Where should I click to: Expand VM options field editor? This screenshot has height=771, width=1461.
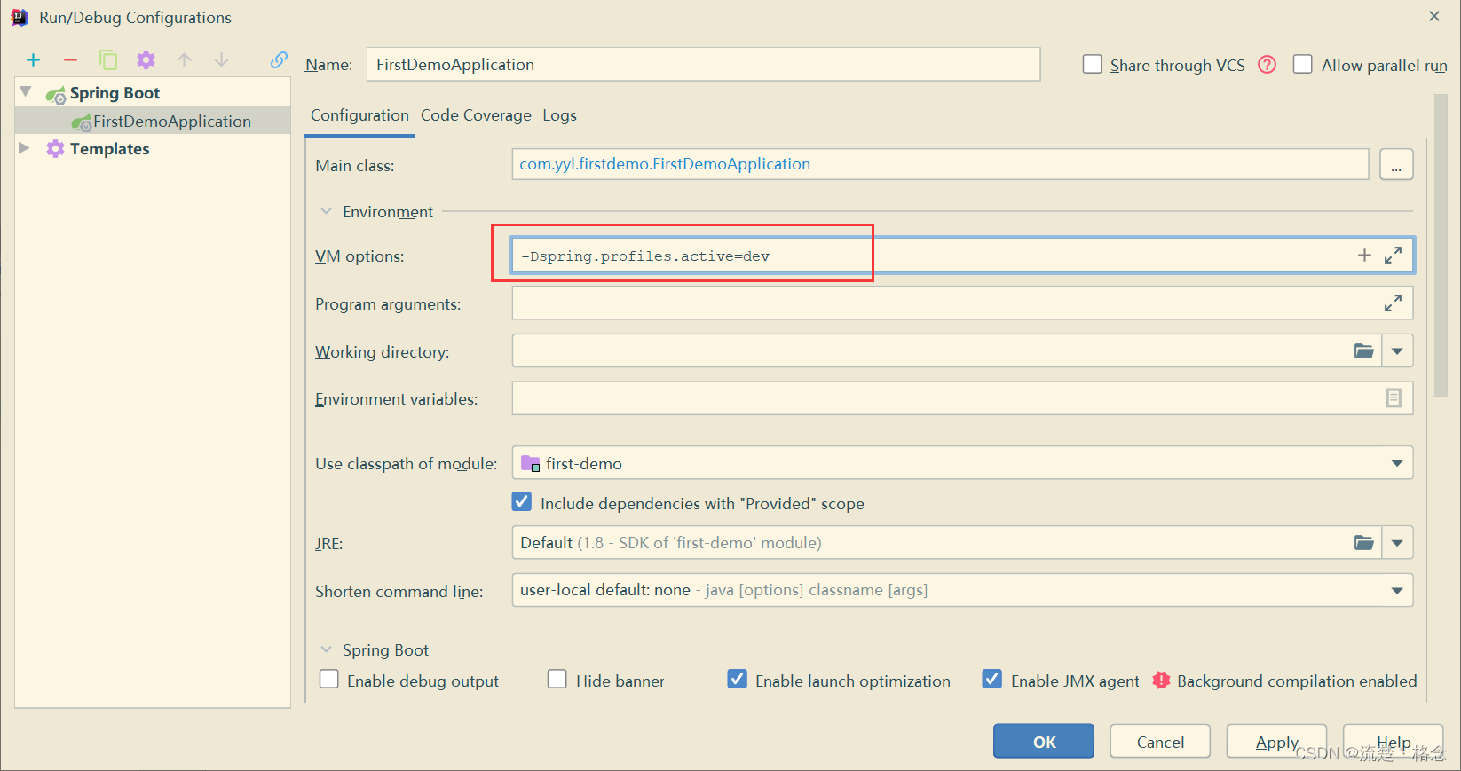(1393, 256)
